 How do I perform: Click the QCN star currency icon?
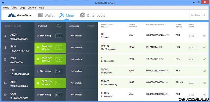tap(5, 95)
